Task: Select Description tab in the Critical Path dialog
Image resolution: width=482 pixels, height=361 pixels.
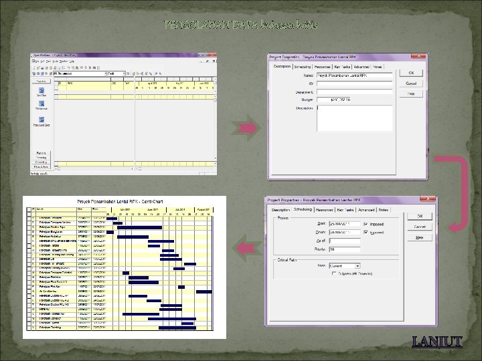Action: pyautogui.click(x=280, y=210)
